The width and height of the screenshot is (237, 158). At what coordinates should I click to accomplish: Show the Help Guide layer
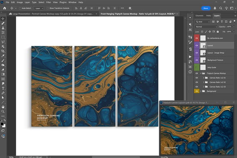tap(197, 67)
